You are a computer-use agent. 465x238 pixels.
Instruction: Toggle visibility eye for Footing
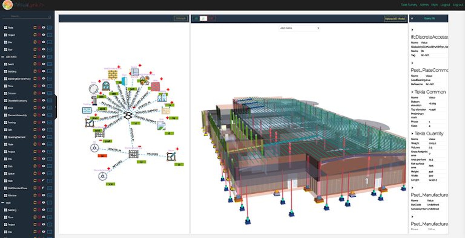(x=44, y=122)
